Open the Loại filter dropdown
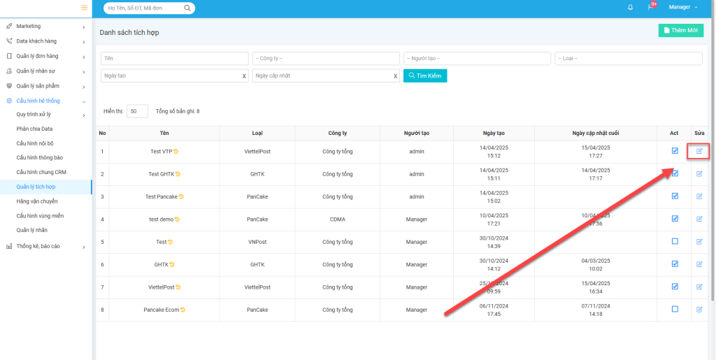The height and width of the screenshot is (360, 716). (628, 58)
